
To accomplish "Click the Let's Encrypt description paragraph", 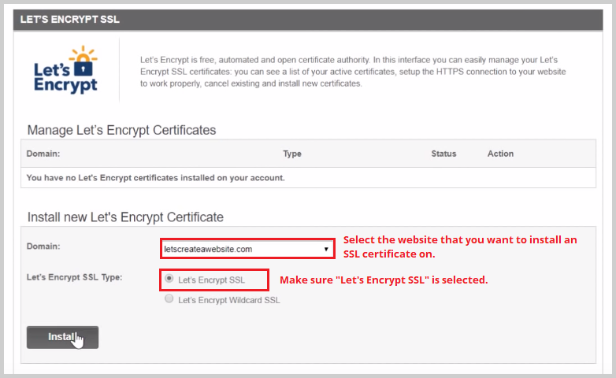I will (353, 72).
